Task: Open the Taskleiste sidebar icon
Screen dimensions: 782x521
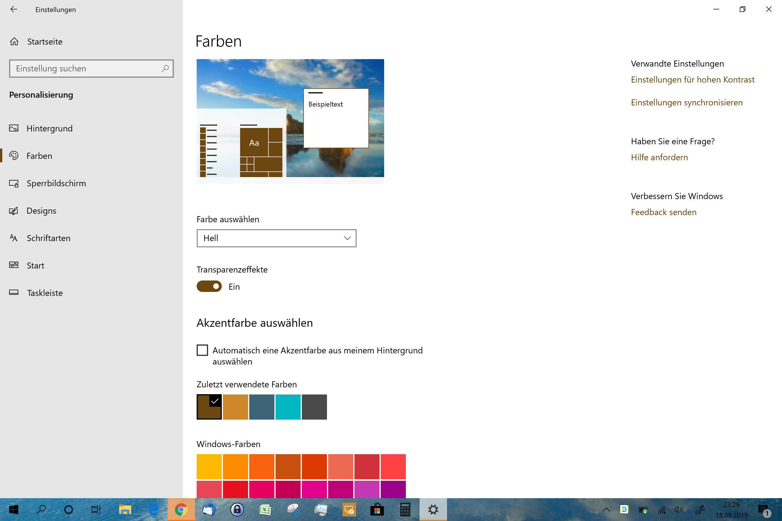Action: (x=14, y=293)
